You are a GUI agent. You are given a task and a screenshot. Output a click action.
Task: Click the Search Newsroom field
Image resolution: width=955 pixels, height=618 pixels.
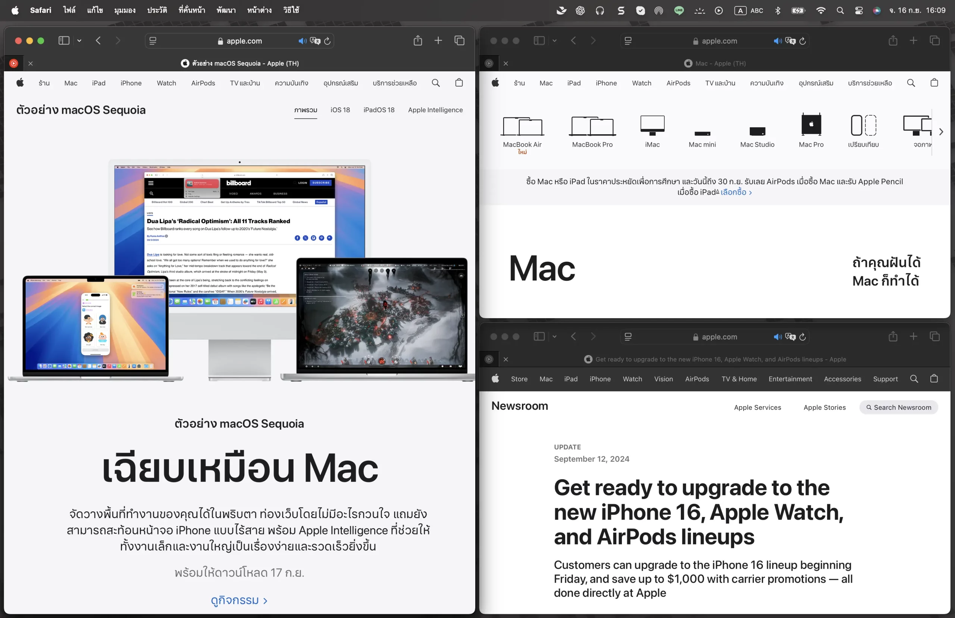pos(898,407)
